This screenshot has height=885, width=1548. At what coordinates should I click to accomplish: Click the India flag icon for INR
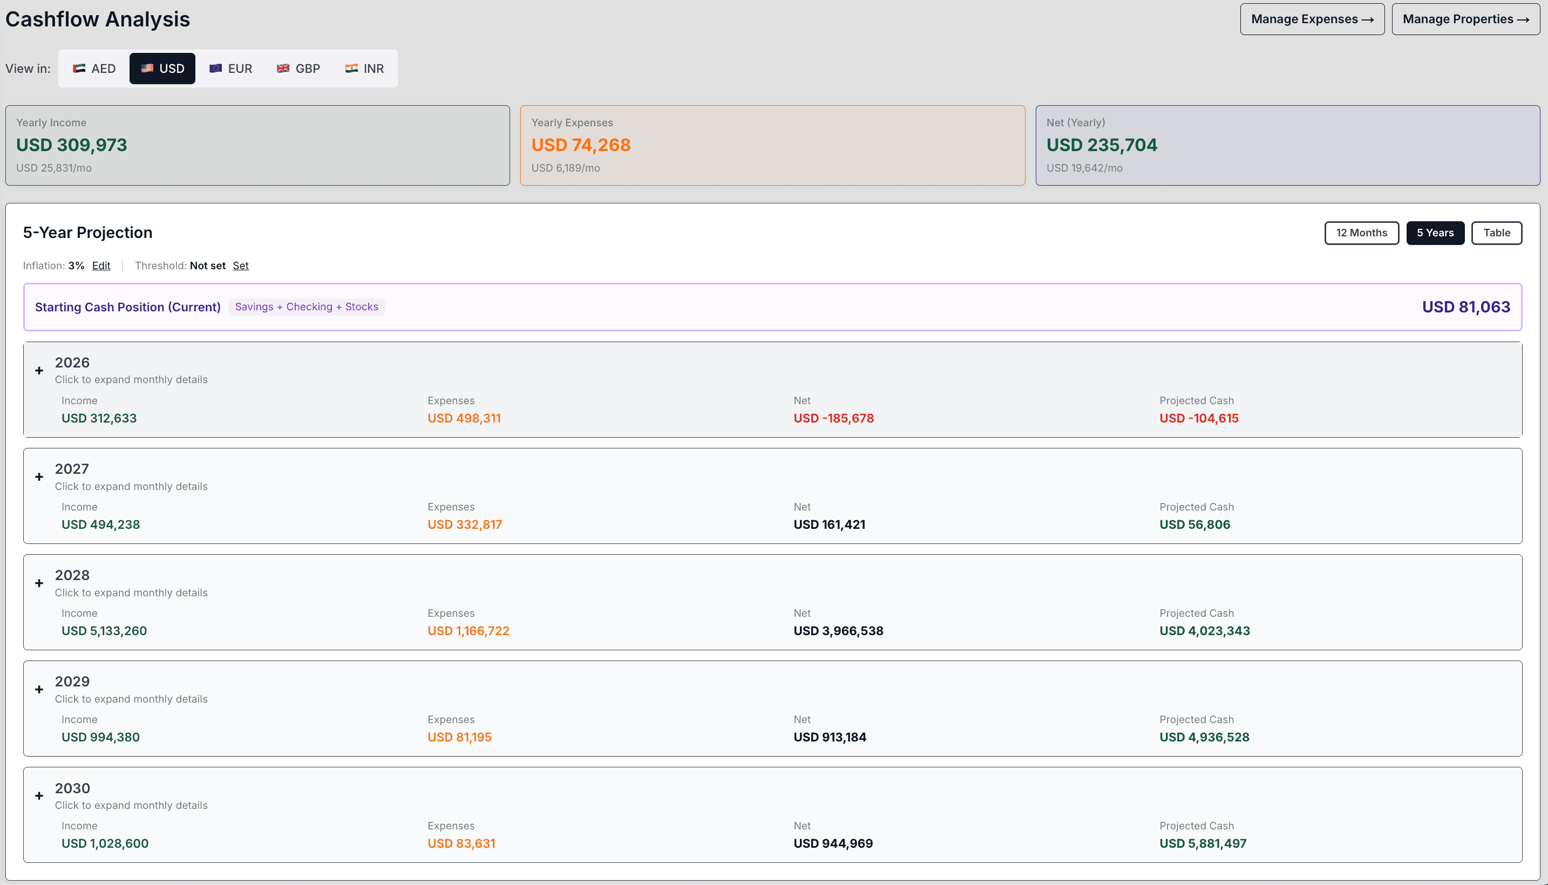click(351, 69)
